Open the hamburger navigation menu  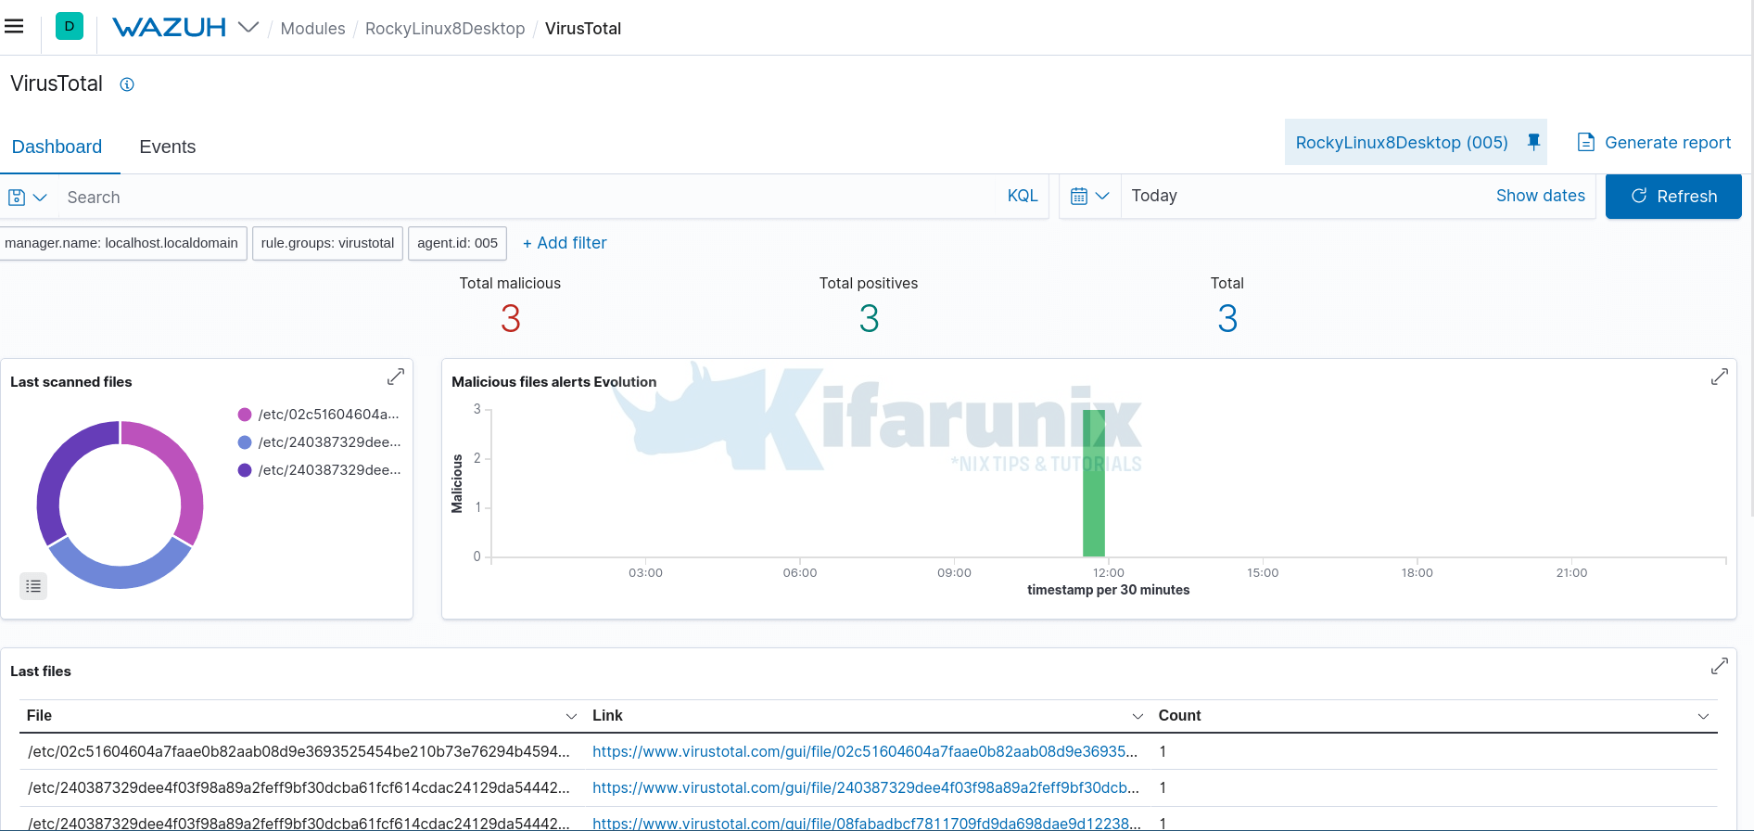pyautogui.click(x=14, y=27)
